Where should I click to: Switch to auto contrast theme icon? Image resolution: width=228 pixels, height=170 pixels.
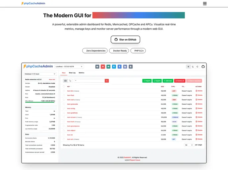198,67
